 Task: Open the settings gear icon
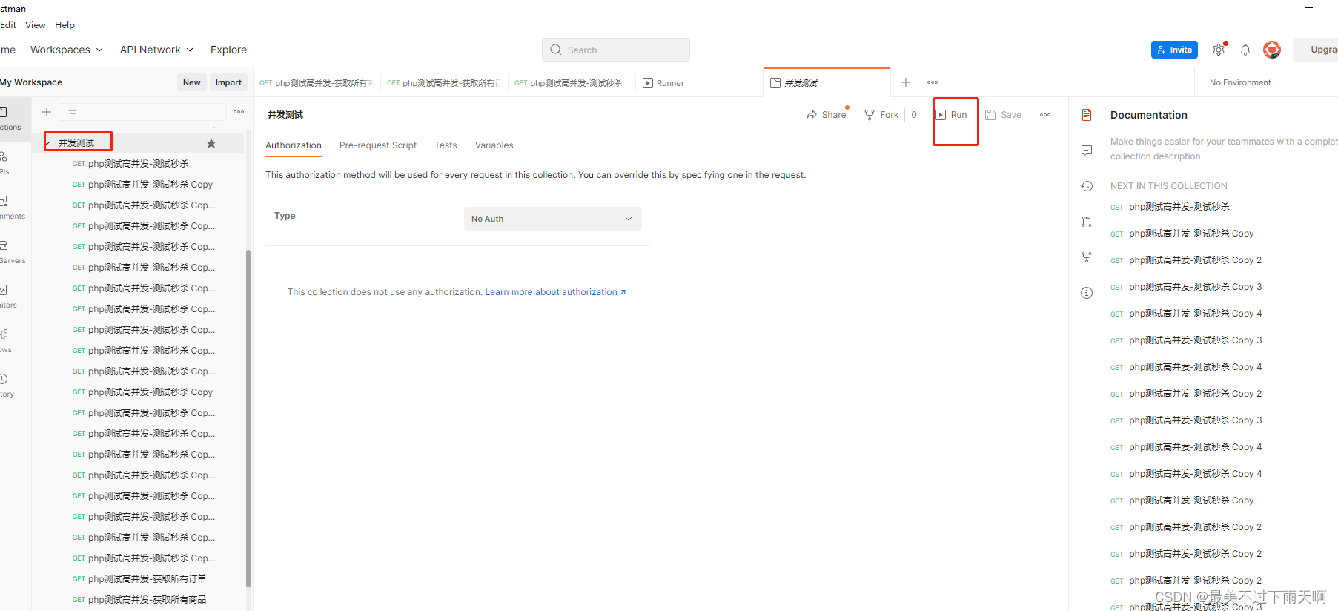(1219, 50)
